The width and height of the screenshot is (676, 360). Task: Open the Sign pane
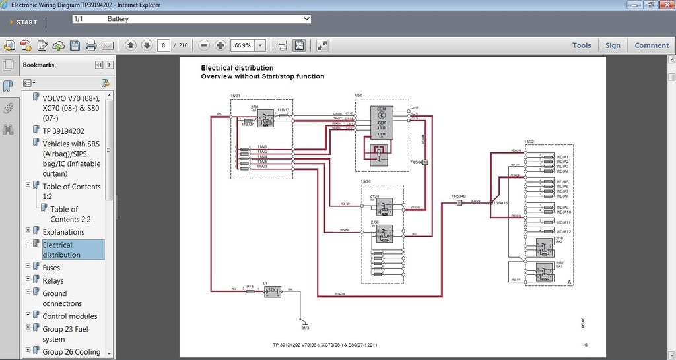tap(613, 45)
